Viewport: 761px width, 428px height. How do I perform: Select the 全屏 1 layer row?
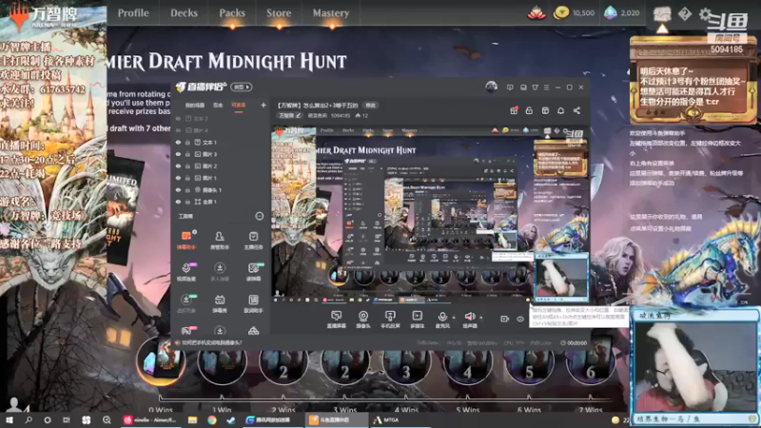[x=221, y=202]
